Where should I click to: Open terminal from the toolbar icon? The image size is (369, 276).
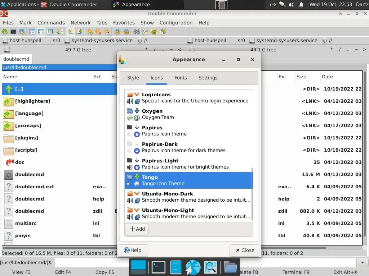(13, 32)
